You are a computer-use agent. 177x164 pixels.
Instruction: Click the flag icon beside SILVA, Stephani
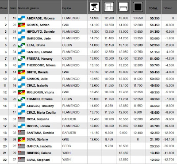coord(21,160)
